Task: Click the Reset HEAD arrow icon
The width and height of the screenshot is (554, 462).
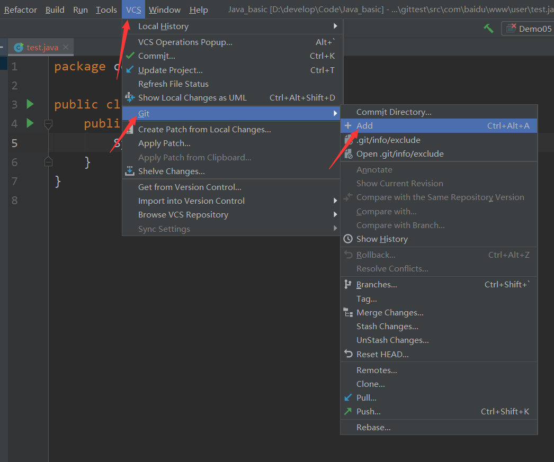Action: tap(349, 354)
